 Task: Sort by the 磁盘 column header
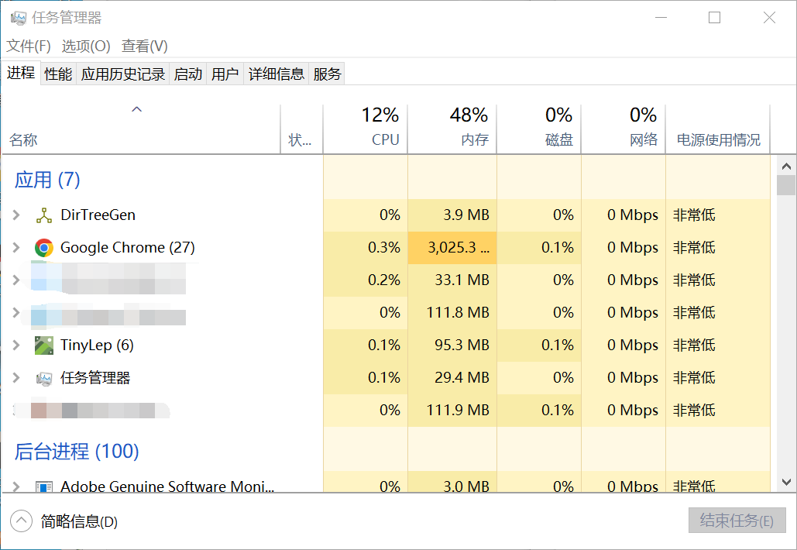539,129
